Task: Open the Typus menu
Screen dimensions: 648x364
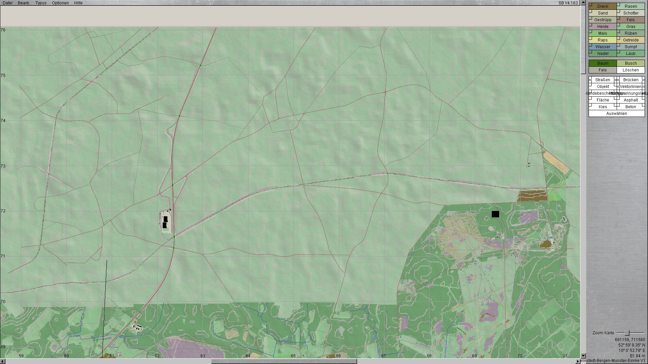Action: (41, 3)
